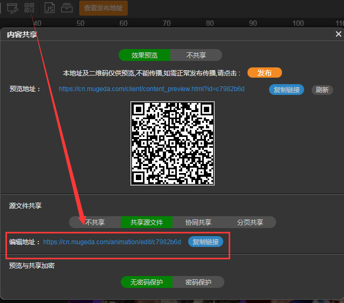Select 共享源文件 option

point(147,222)
